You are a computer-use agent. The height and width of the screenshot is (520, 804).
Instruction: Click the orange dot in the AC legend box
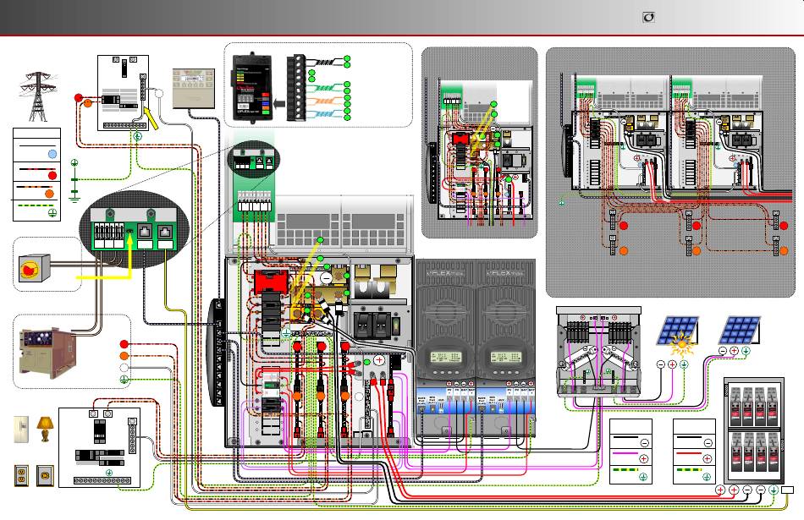click(49, 193)
